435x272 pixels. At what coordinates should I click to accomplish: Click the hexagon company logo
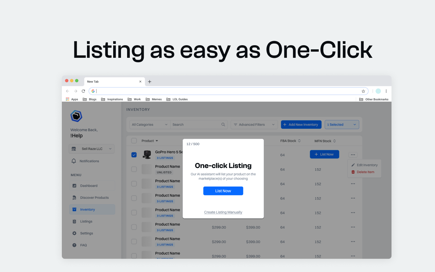click(76, 116)
